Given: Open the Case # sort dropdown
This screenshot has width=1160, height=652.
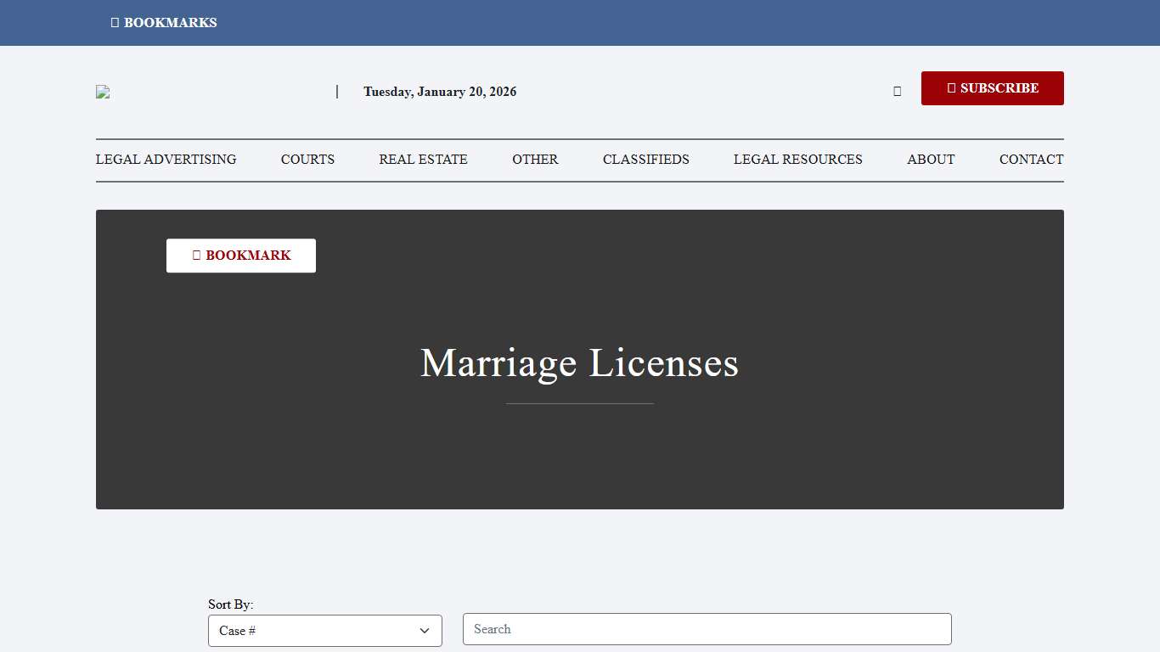Looking at the screenshot, I should pyautogui.click(x=325, y=631).
